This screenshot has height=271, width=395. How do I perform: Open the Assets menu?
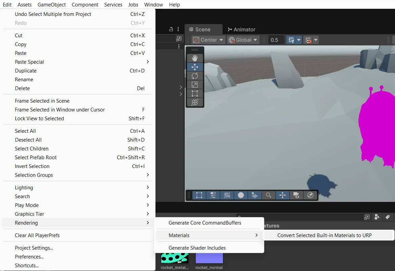point(25,4)
